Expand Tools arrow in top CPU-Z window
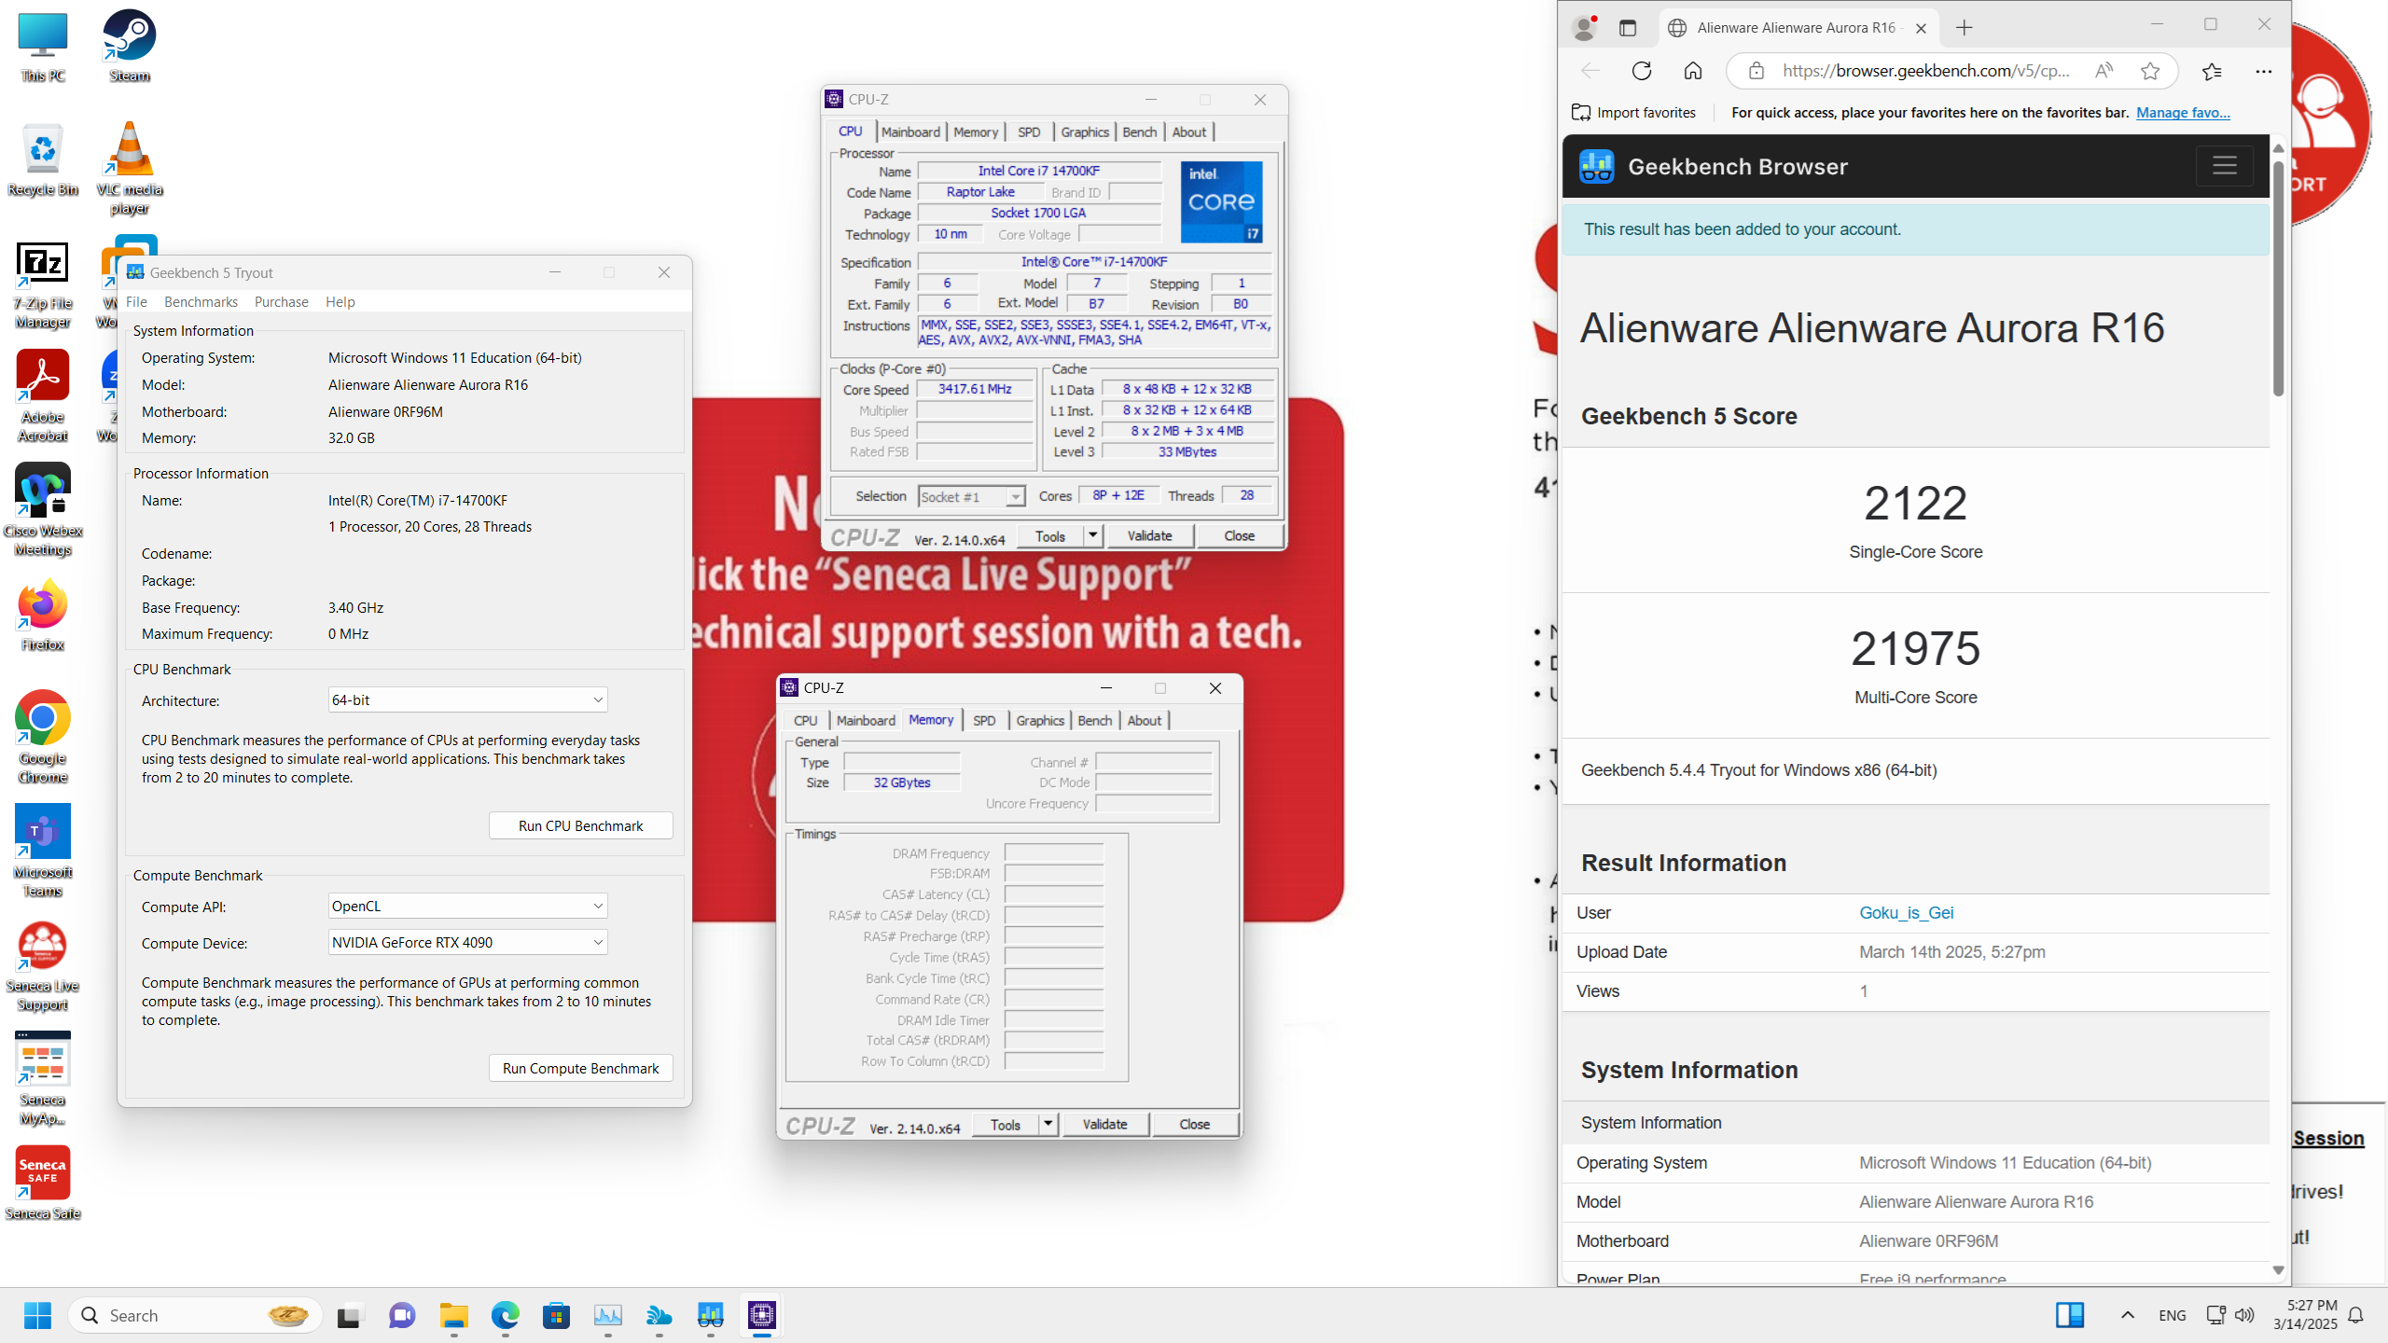The height and width of the screenshot is (1343, 2388). click(x=1092, y=535)
